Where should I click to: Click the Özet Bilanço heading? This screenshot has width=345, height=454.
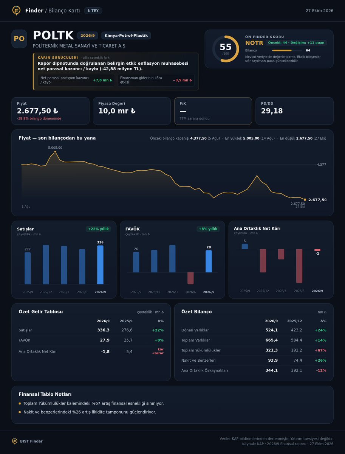click(196, 312)
